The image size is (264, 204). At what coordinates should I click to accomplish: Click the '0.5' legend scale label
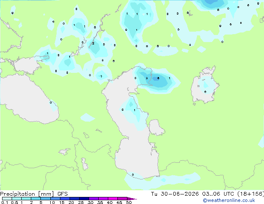(x=15, y=202)
